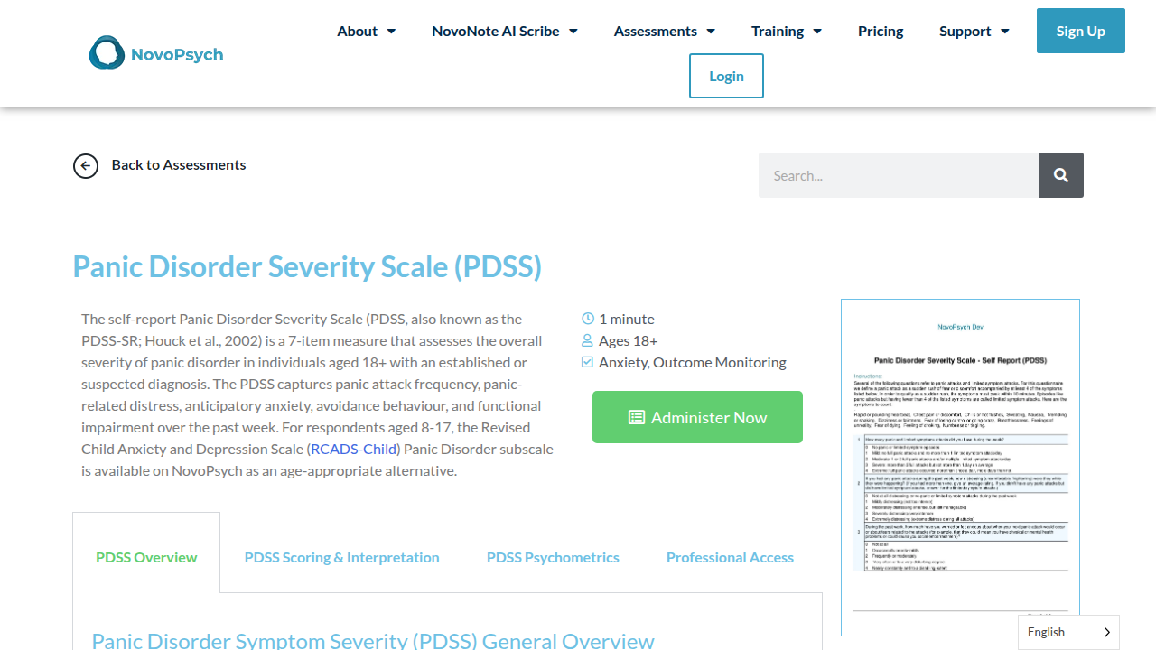The image size is (1156, 650).
Task: Go to the Pricing page
Action: [x=881, y=31]
